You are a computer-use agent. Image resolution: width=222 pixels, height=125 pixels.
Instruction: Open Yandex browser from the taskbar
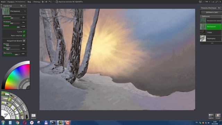point(32,123)
